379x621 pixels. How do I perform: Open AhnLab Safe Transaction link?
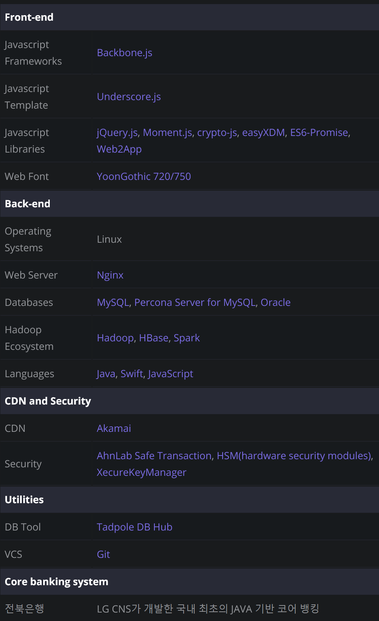coord(154,456)
